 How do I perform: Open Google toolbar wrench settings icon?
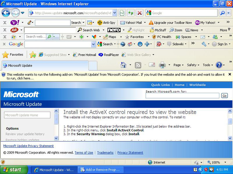tap(204, 44)
